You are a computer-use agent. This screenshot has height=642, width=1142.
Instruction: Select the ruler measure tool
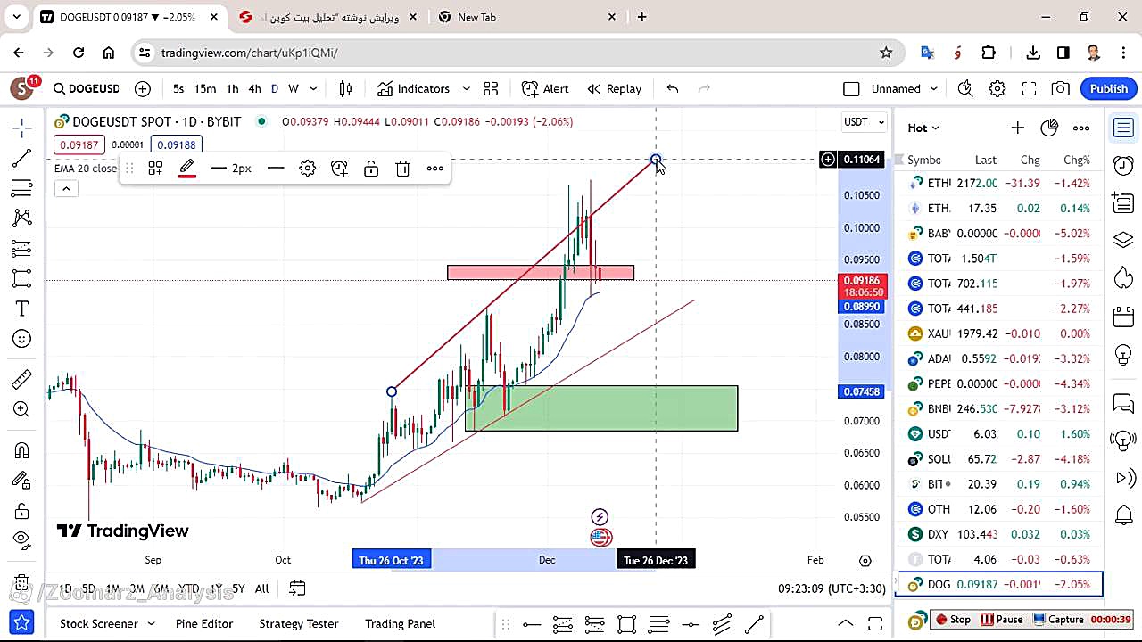(x=22, y=380)
